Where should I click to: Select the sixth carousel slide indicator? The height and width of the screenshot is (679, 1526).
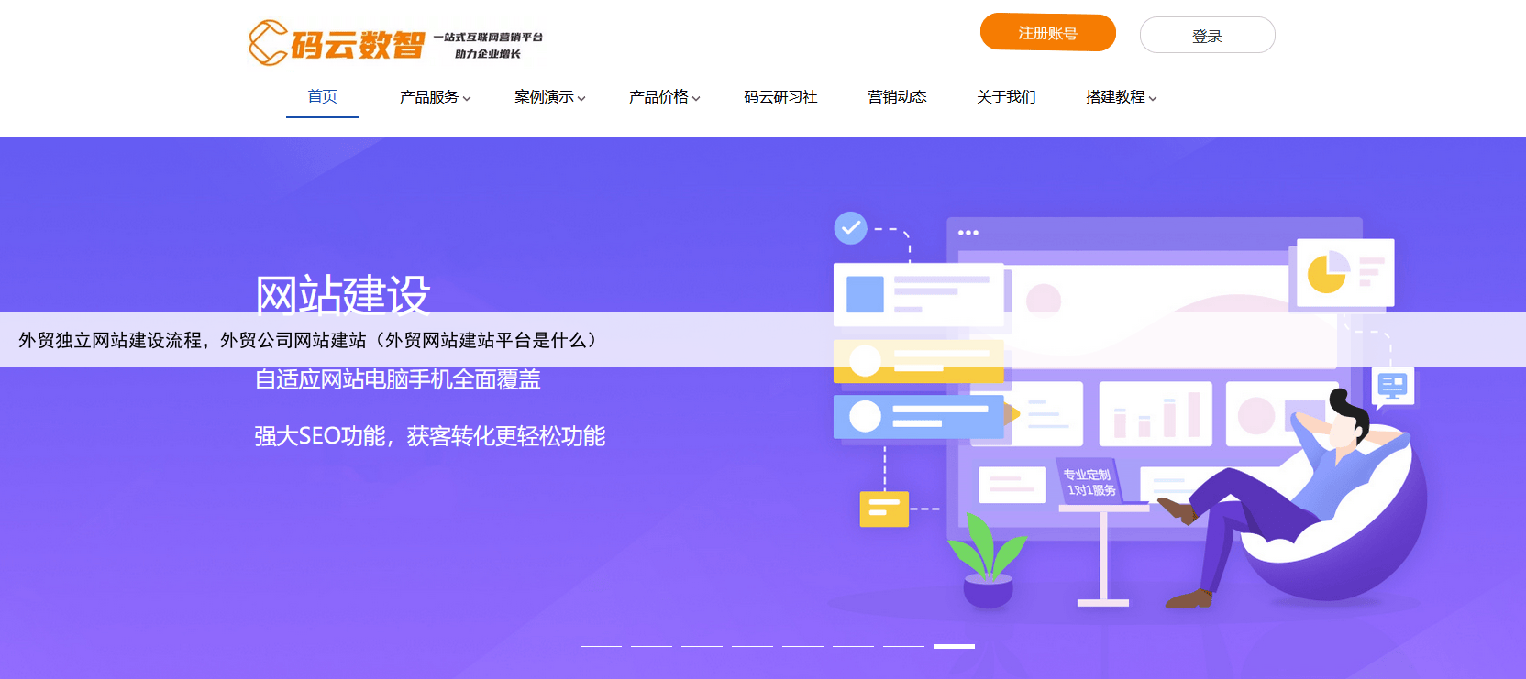853,646
